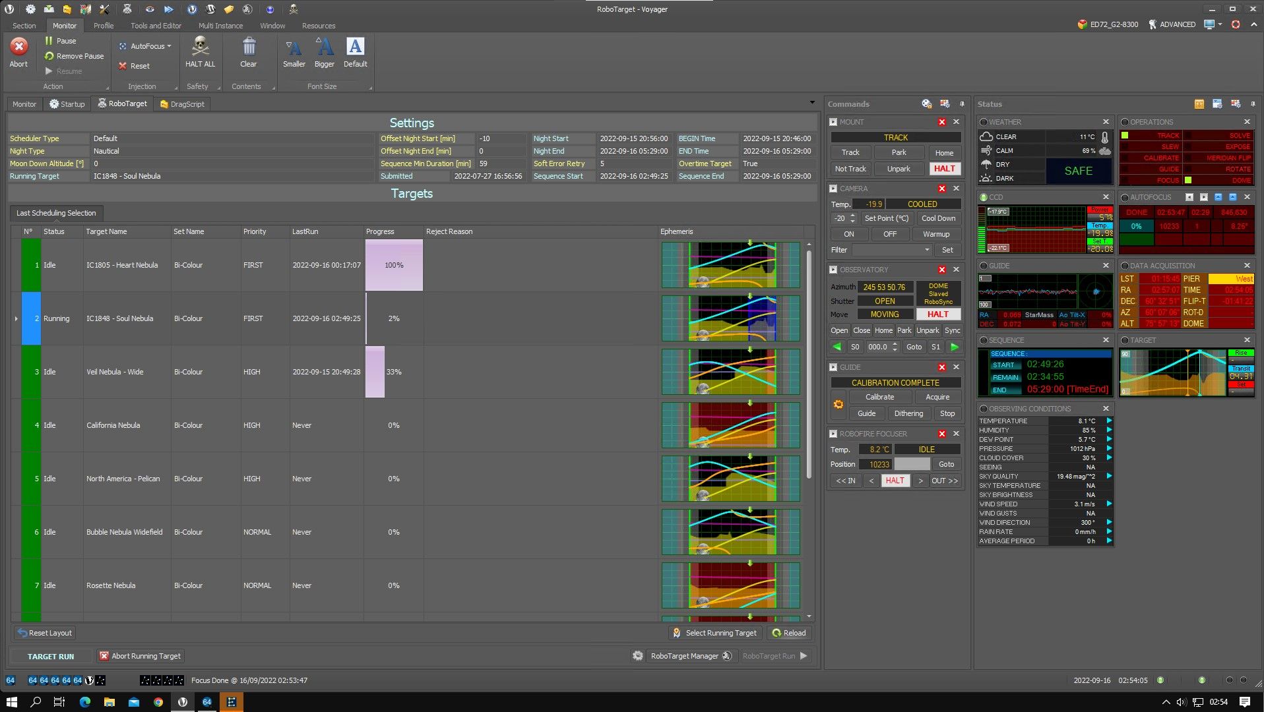
Task: Toggle the Autofocus panel indicator
Action: (x=1125, y=197)
